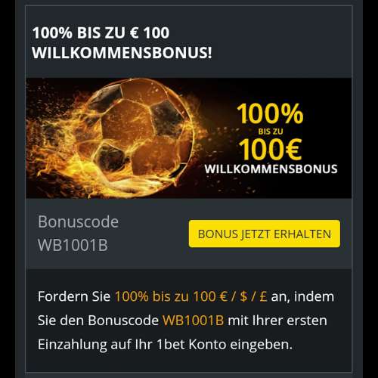378x378 pixels.
Task: Click the WILLKOMMENSBONUS! heading line
Action: (x=122, y=53)
